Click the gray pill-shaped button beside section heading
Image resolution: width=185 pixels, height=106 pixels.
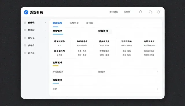pos(105,31)
